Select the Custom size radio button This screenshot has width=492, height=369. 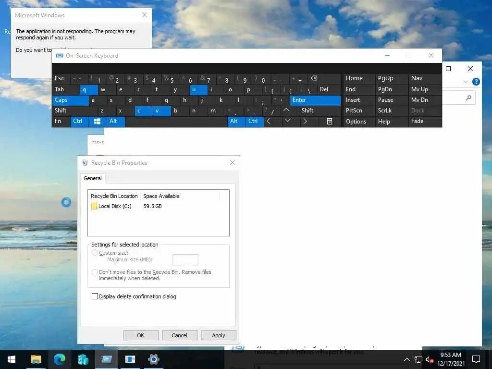coord(95,253)
